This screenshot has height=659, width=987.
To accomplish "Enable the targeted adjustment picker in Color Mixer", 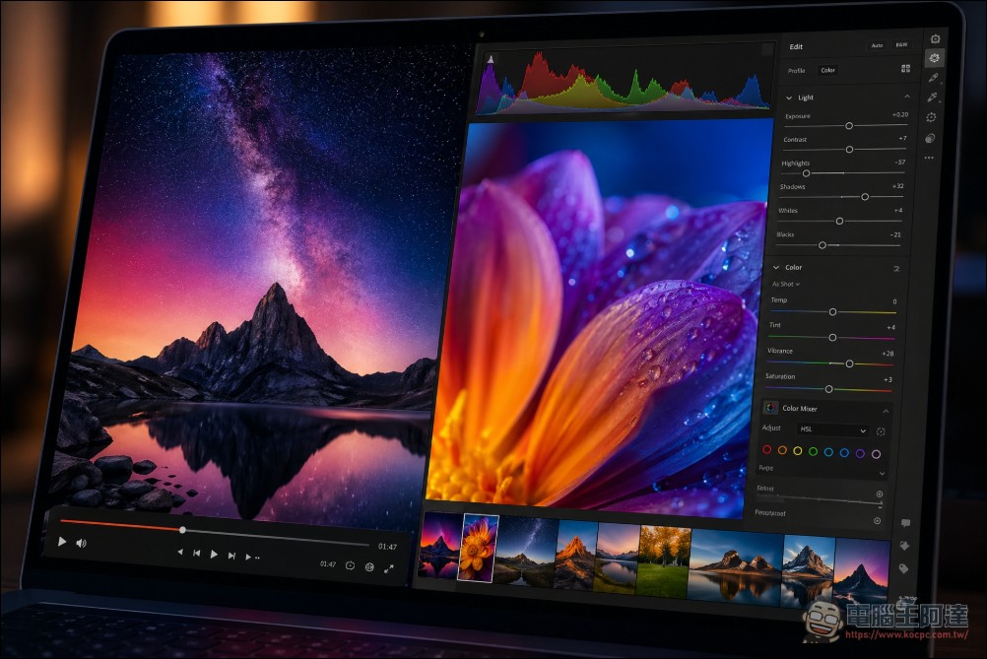I will (x=882, y=431).
